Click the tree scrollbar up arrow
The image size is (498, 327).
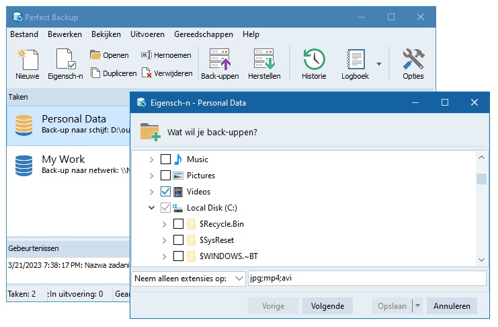tap(481, 157)
